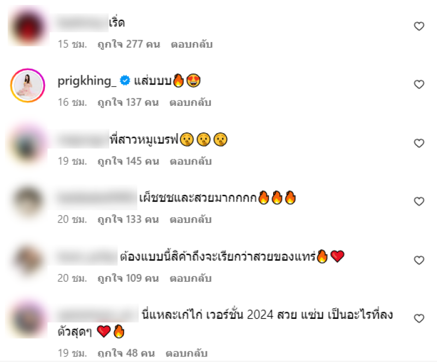Like prigkhing_'s comment with the heart icon
This screenshot has height=363, width=437.
pyautogui.click(x=419, y=85)
